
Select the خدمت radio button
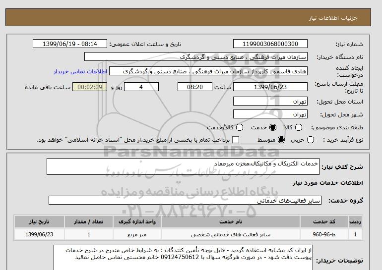coord(273,127)
